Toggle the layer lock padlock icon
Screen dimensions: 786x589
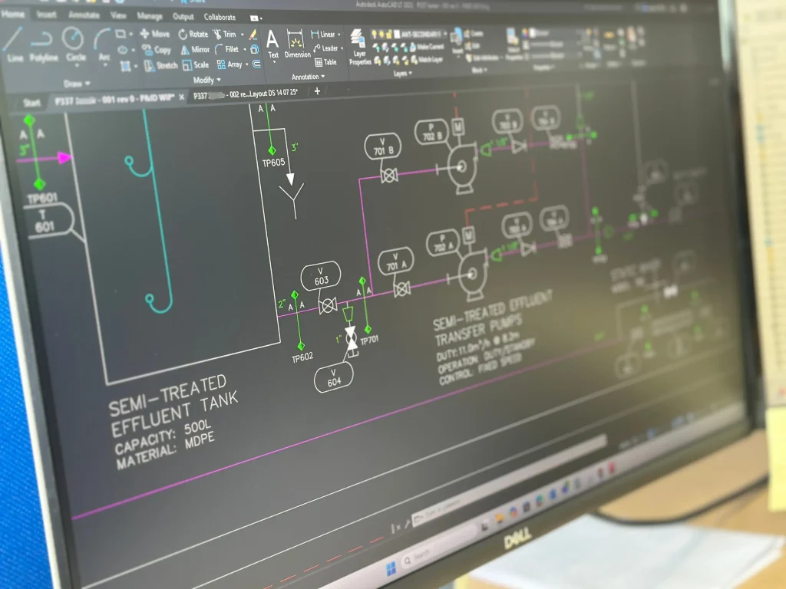[389, 34]
